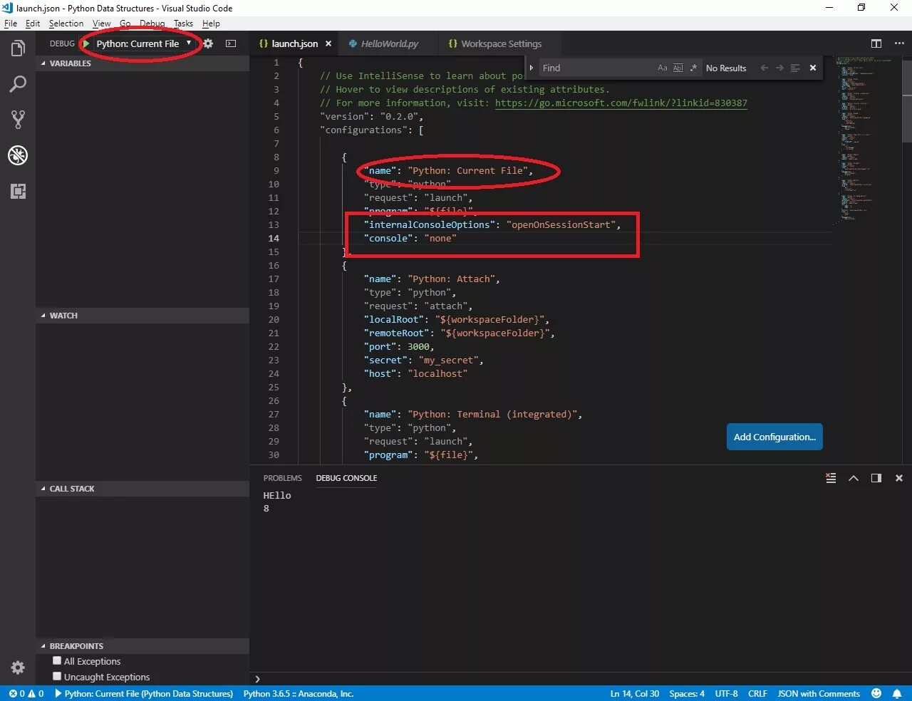912x701 pixels.
Task: Open the Explorer view in activity bar
Action: [x=18, y=48]
